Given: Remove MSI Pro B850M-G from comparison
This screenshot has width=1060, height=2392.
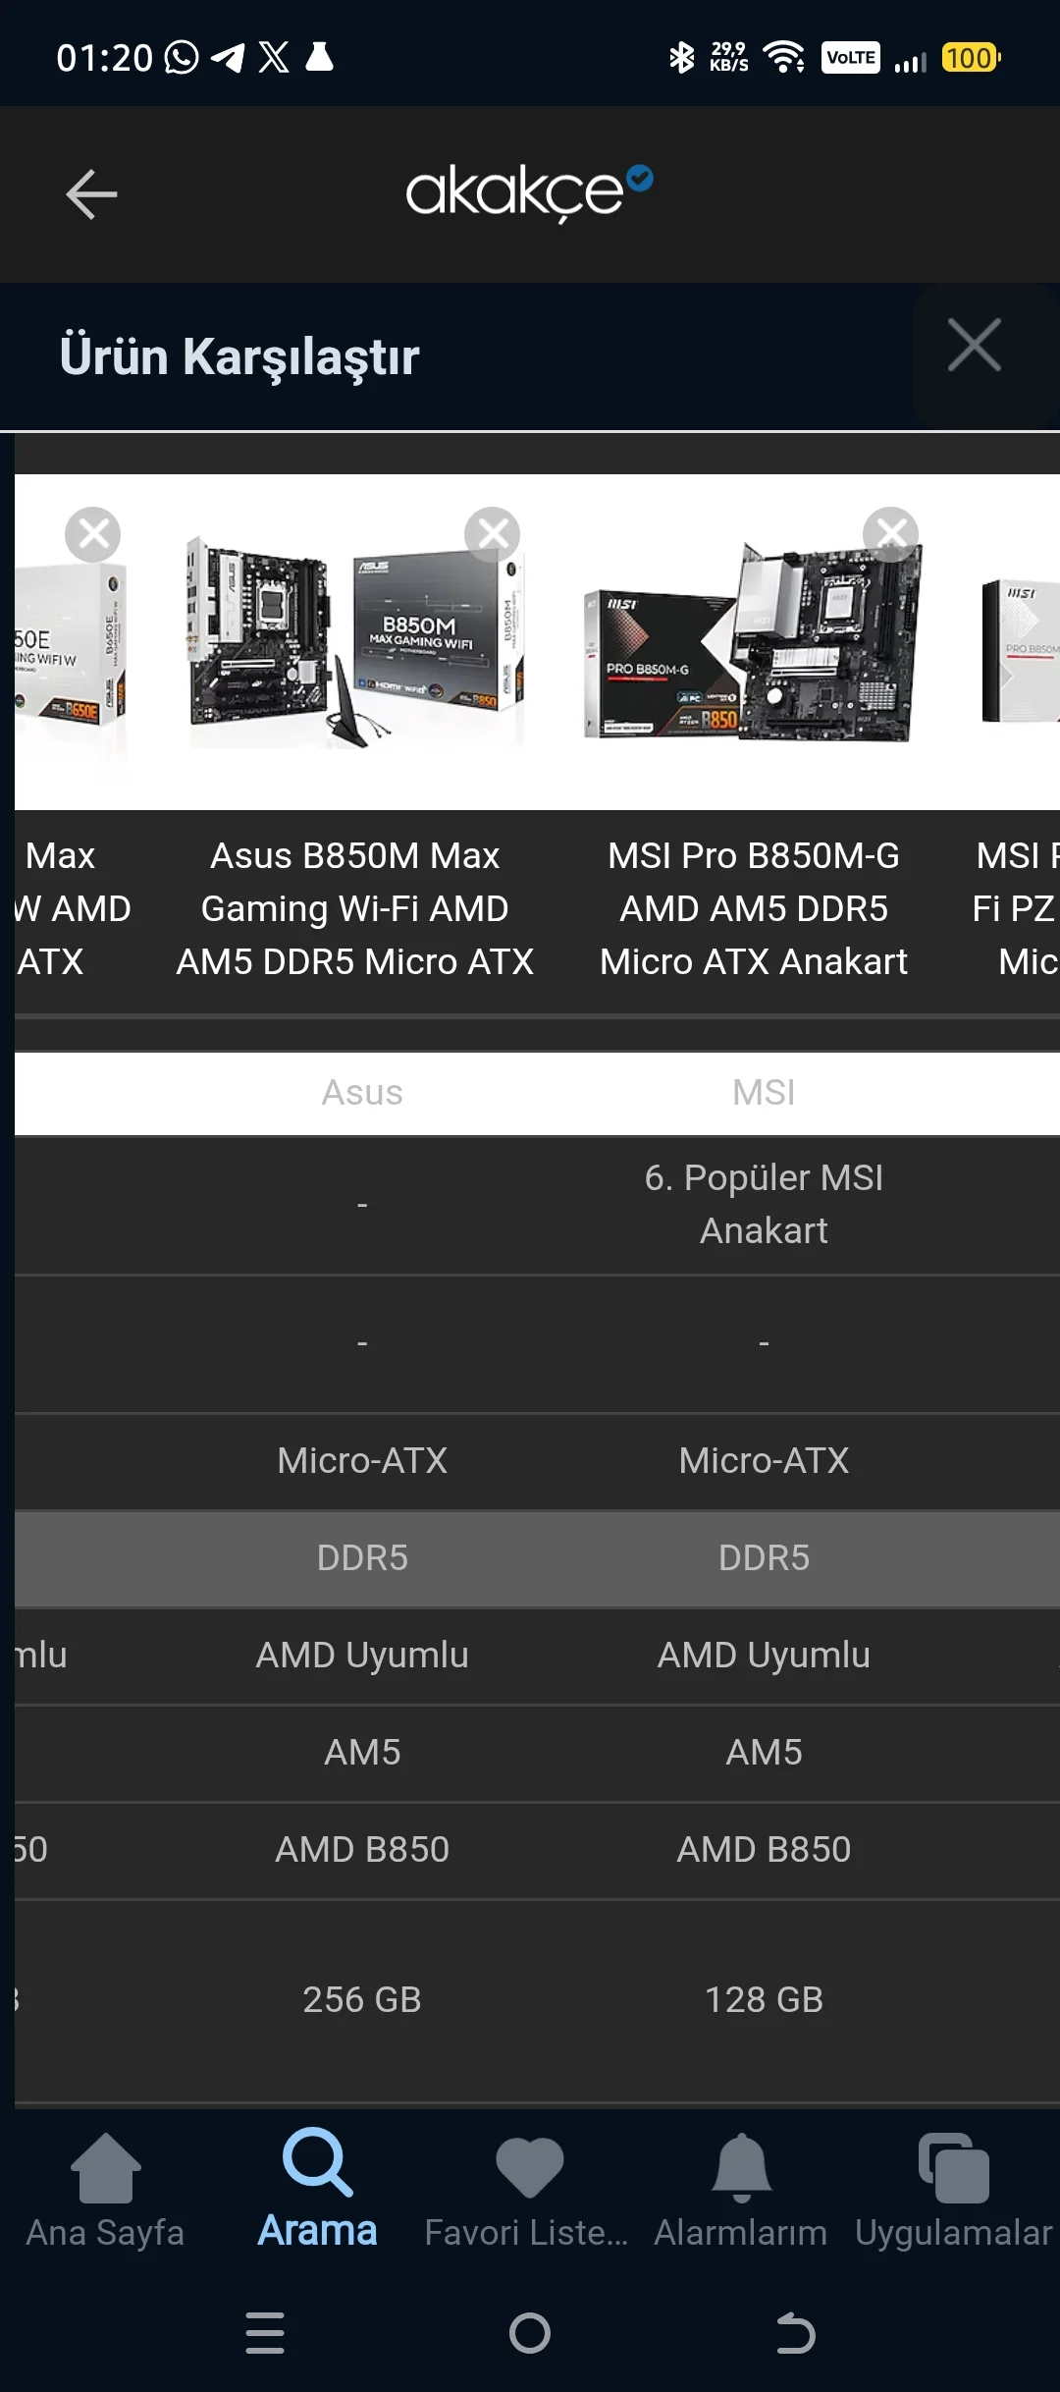Looking at the screenshot, I should tap(890, 534).
